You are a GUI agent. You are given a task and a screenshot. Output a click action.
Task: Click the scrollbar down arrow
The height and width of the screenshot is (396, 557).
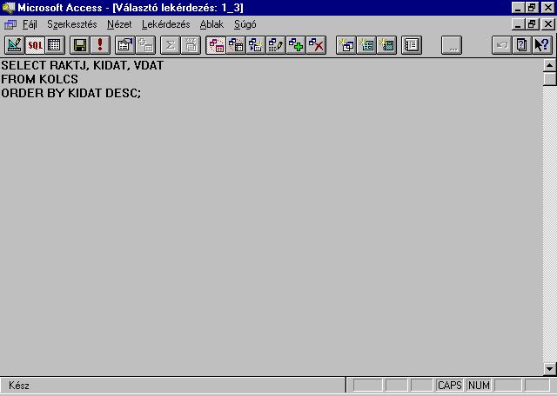(x=549, y=369)
